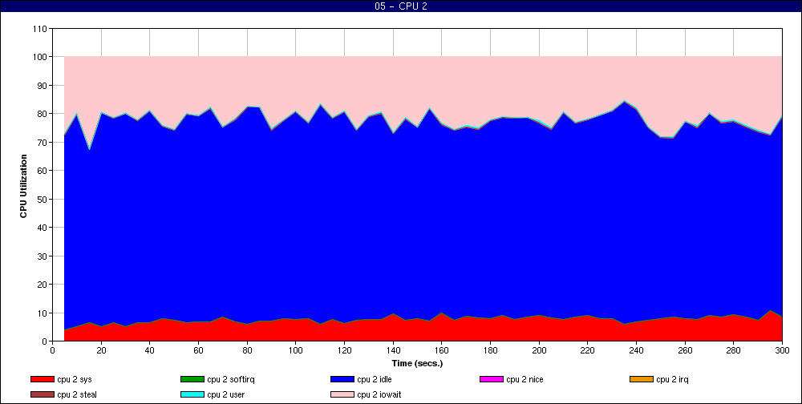Viewport: 802px width, 404px height.
Task: Click the y-axis value 90
Action: (42, 86)
